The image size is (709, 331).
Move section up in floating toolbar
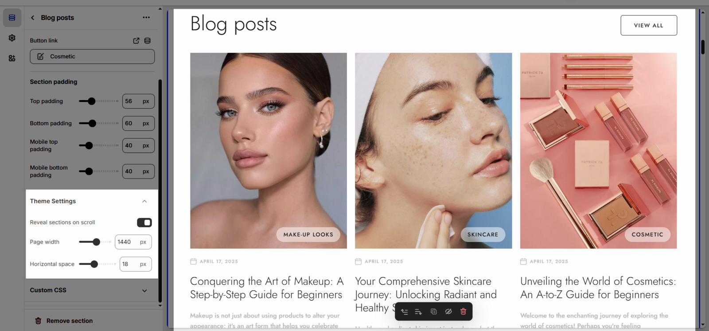pos(405,312)
